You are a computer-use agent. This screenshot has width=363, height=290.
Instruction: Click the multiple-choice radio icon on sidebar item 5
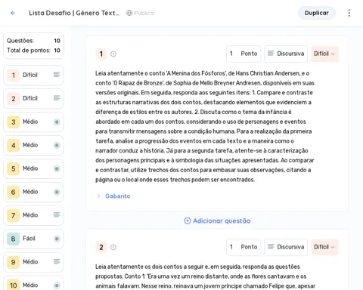click(57, 168)
